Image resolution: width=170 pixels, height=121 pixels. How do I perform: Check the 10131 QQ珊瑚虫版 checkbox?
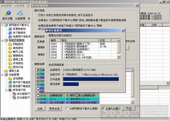[38, 96]
